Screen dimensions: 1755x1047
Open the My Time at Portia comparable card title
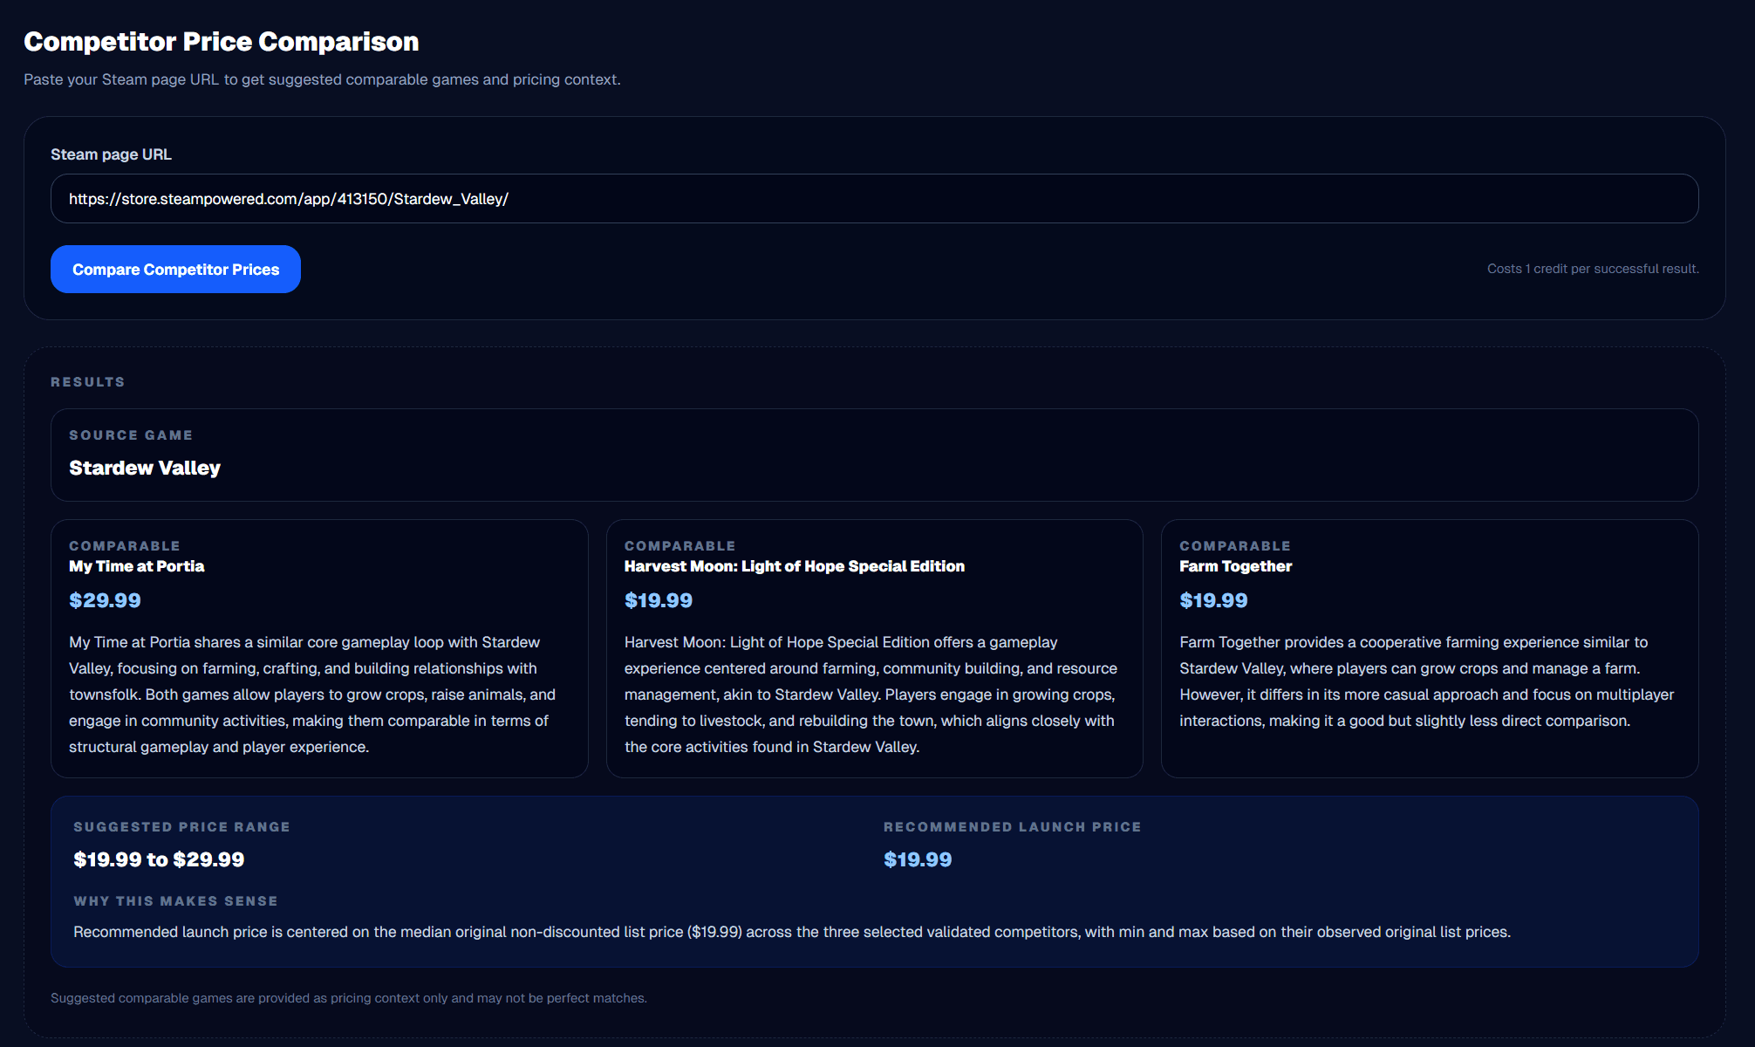(137, 566)
